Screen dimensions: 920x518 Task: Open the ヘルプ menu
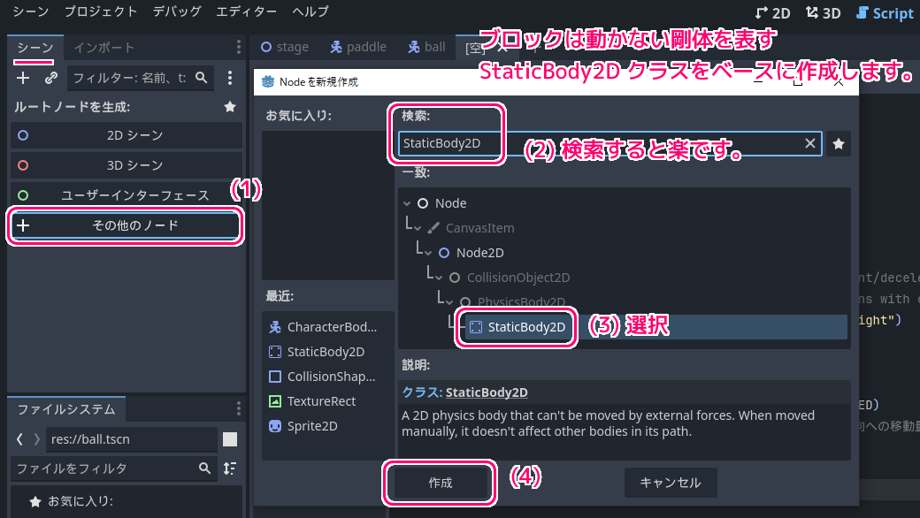pyautogui.click(x=310, y=11)
